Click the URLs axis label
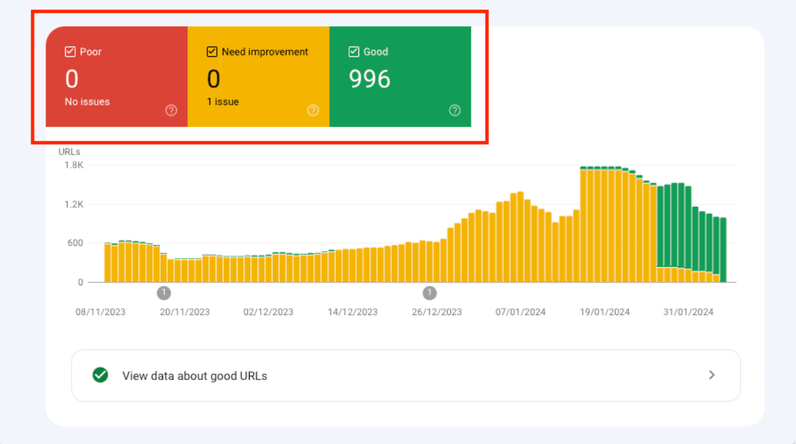The image size is (796, 444). [x=69, y=152]
